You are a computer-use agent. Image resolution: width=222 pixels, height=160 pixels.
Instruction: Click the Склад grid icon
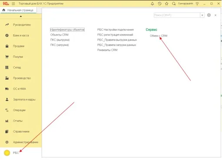7,67
